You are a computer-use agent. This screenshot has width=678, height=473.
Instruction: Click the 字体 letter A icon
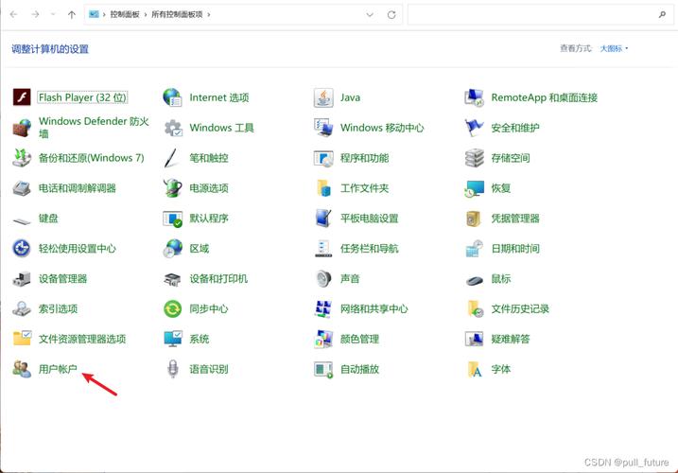[x=475, y=369]
